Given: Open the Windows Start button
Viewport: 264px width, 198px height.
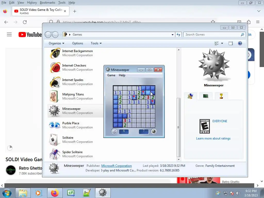Looking at the screenshot, I should click(7, 193).
